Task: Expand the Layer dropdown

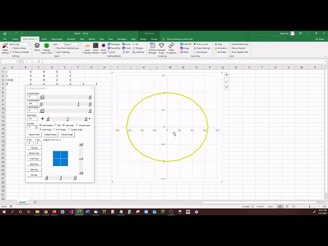Action: point(79,44)
